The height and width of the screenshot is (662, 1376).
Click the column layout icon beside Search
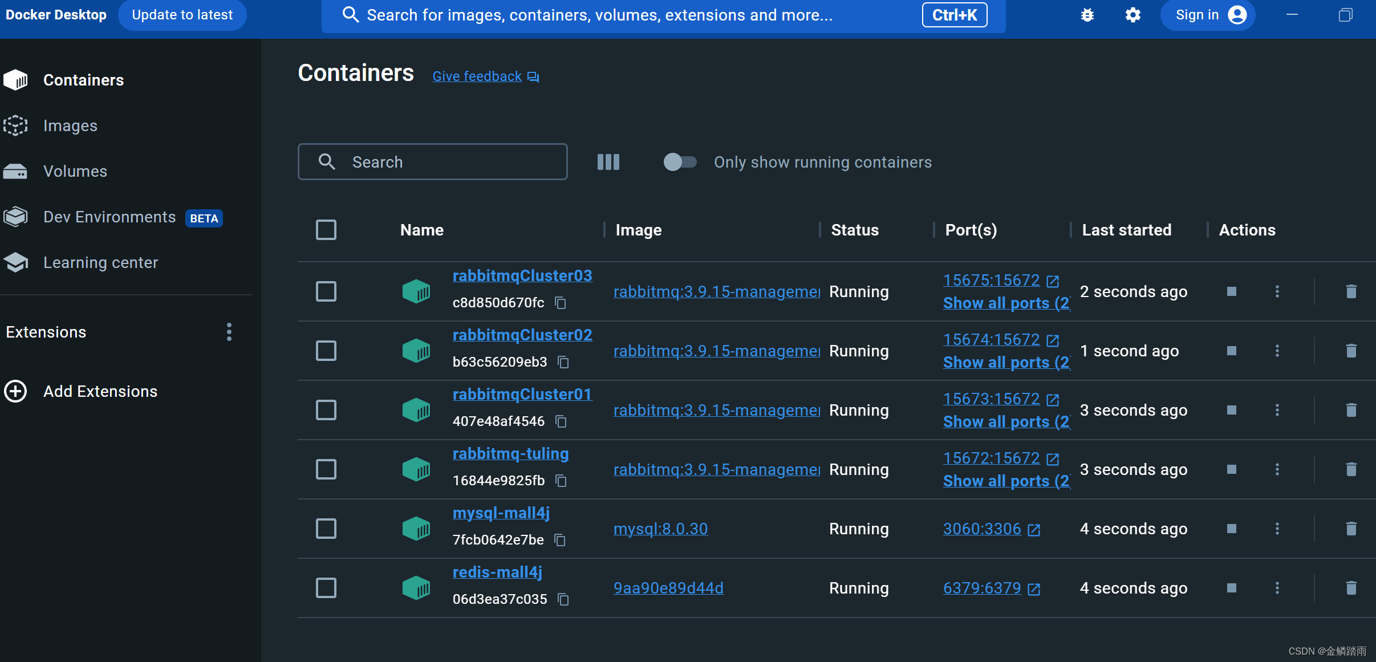[x=608, y=162]
